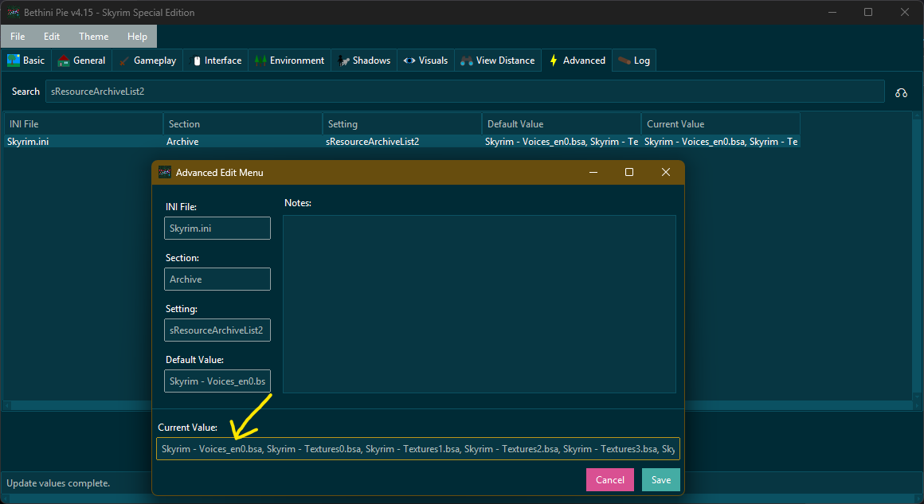Click the Default Value field in dialog
Screen dimensions: 924x504
tap(217, 381)
